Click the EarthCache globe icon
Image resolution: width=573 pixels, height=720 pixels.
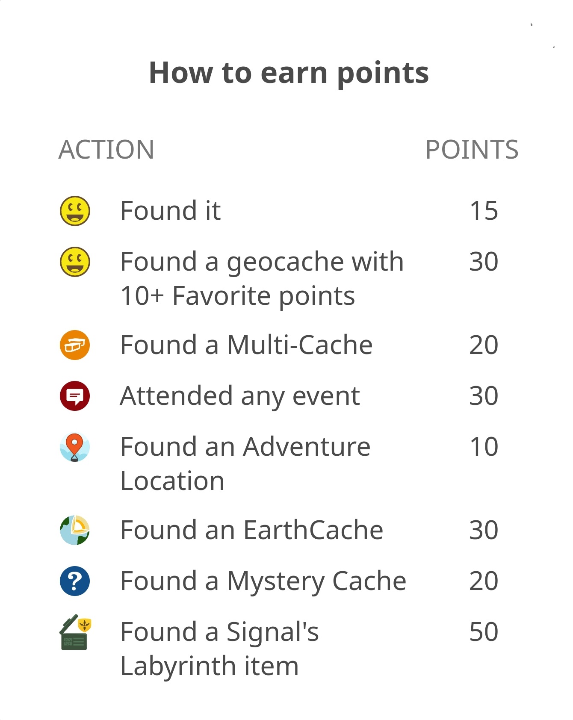75,530
